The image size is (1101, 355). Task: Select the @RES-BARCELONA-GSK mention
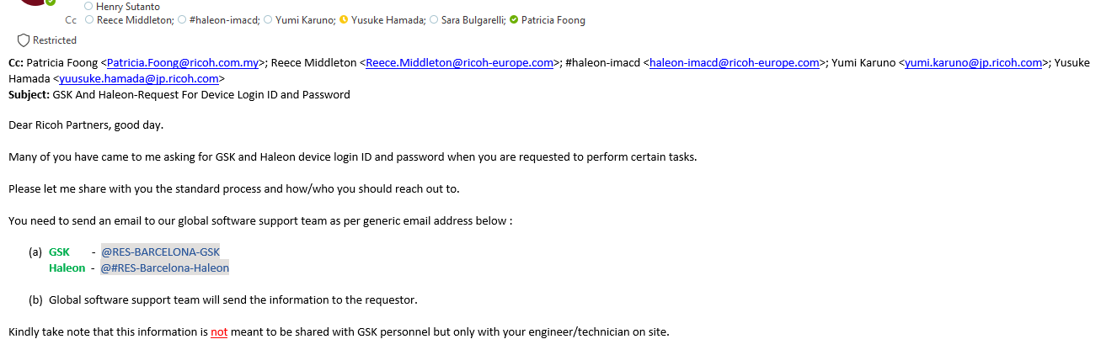tap(160, 252)
